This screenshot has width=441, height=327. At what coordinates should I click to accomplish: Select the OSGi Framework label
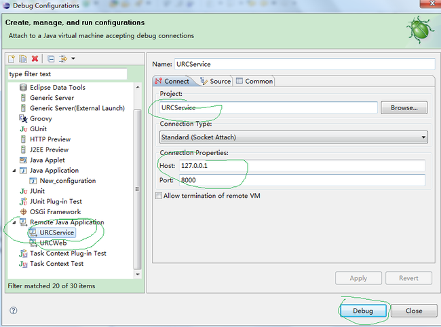click(x=56, y=211)
